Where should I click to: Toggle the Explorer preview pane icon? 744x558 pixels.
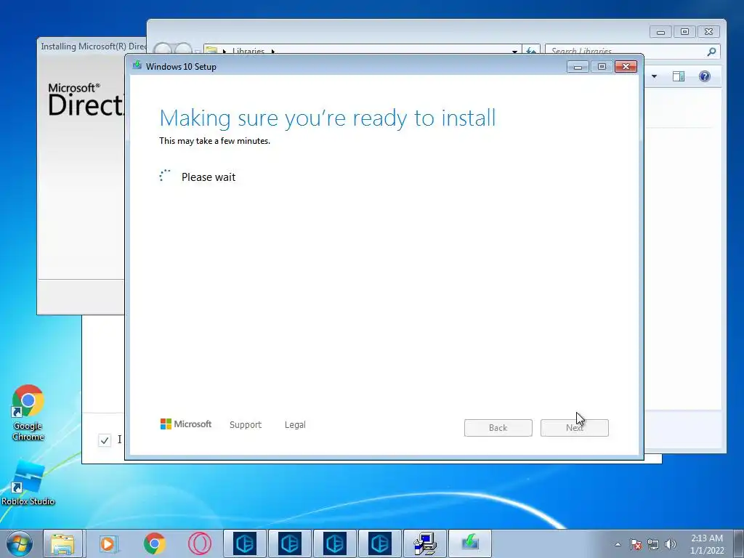(x=679, y=76)
